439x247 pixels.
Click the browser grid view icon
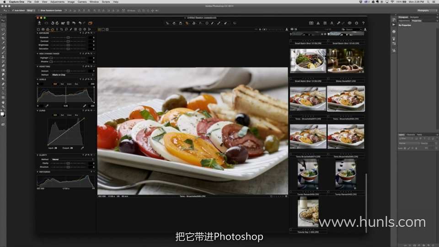(x=311, y=23)
